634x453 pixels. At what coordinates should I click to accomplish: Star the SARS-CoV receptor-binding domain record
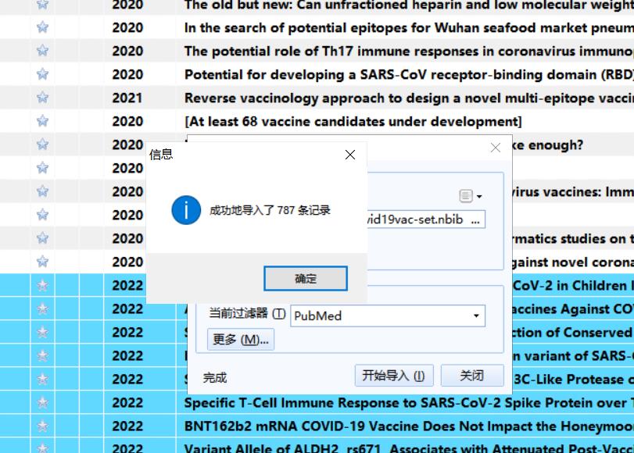point(42,74)
